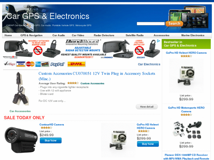This screenshot has width=214, height=160.
Task: Open the GPS & Navigation menu
Action: 31,36
